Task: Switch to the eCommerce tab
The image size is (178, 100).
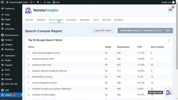Action: pos(71,20)
